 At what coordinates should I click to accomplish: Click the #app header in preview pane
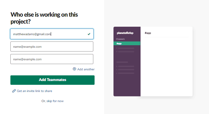point(148,33)
